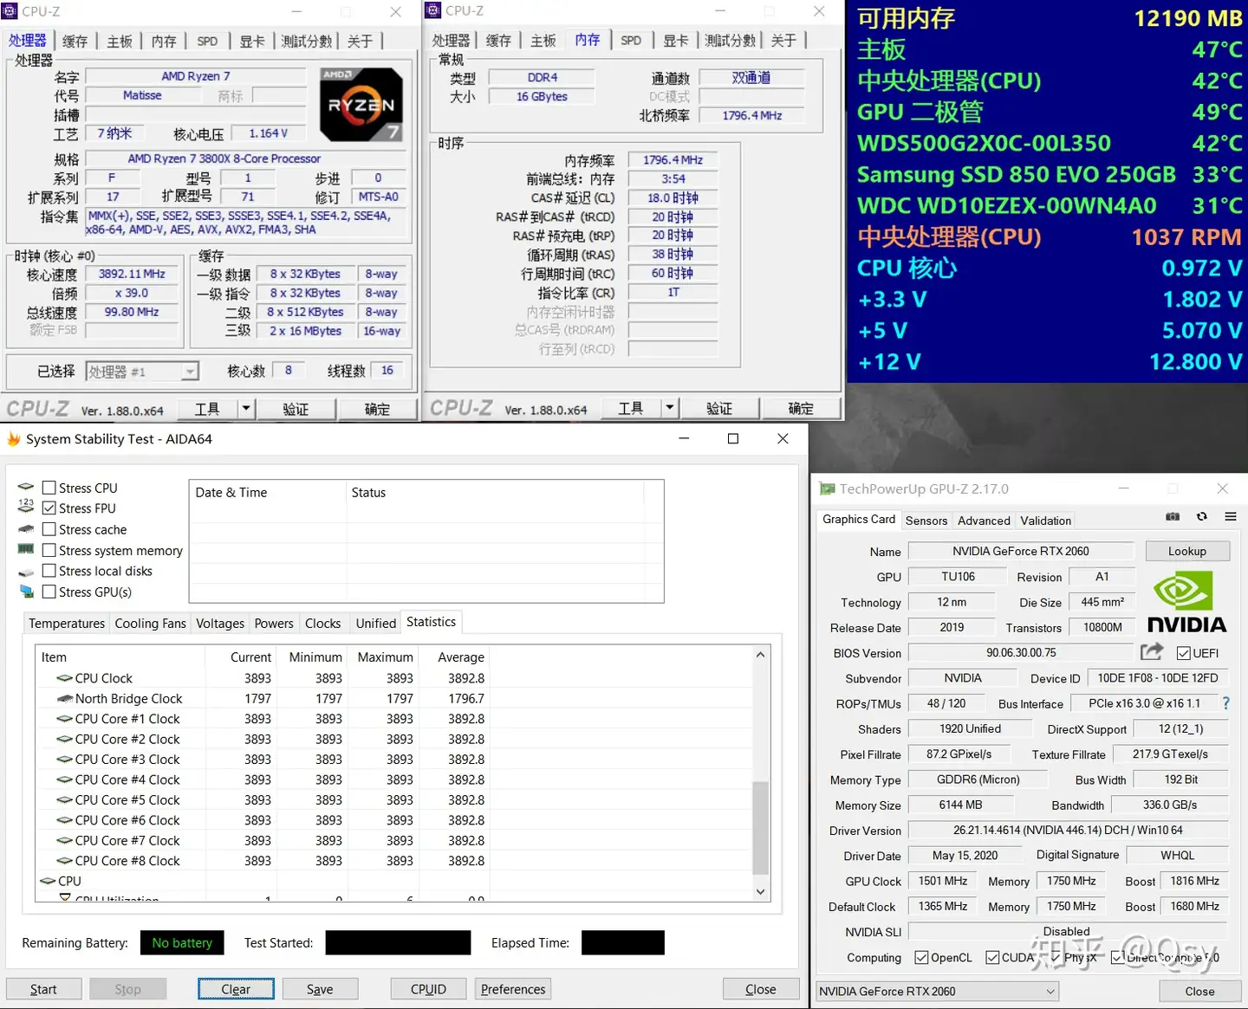Click NVIDIA logo in GPU-Z
The image size is (1248, 1009).
(1186, 603)
